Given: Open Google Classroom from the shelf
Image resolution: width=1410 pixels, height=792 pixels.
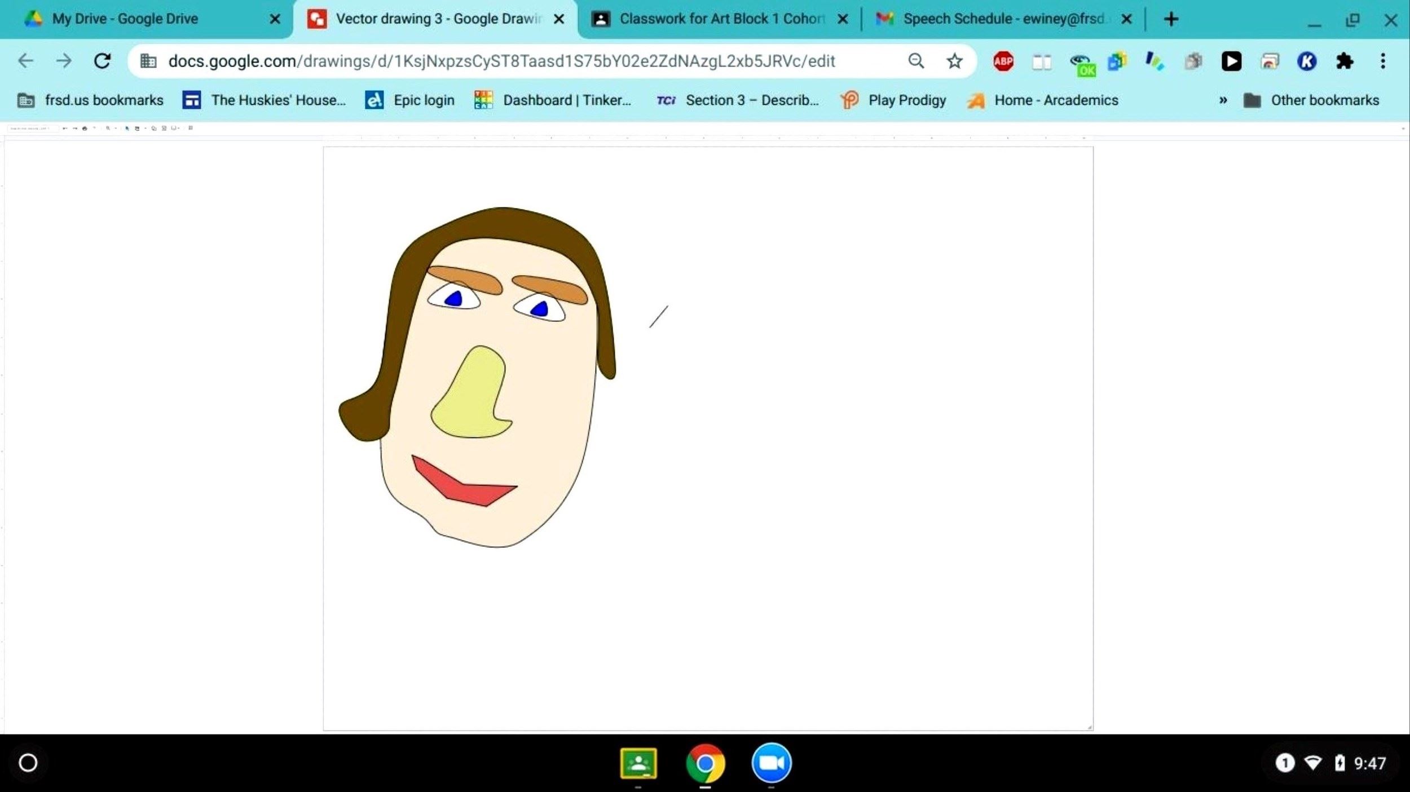Looking at the screenshot, I should pyautogui.click(x=638, y=763).
